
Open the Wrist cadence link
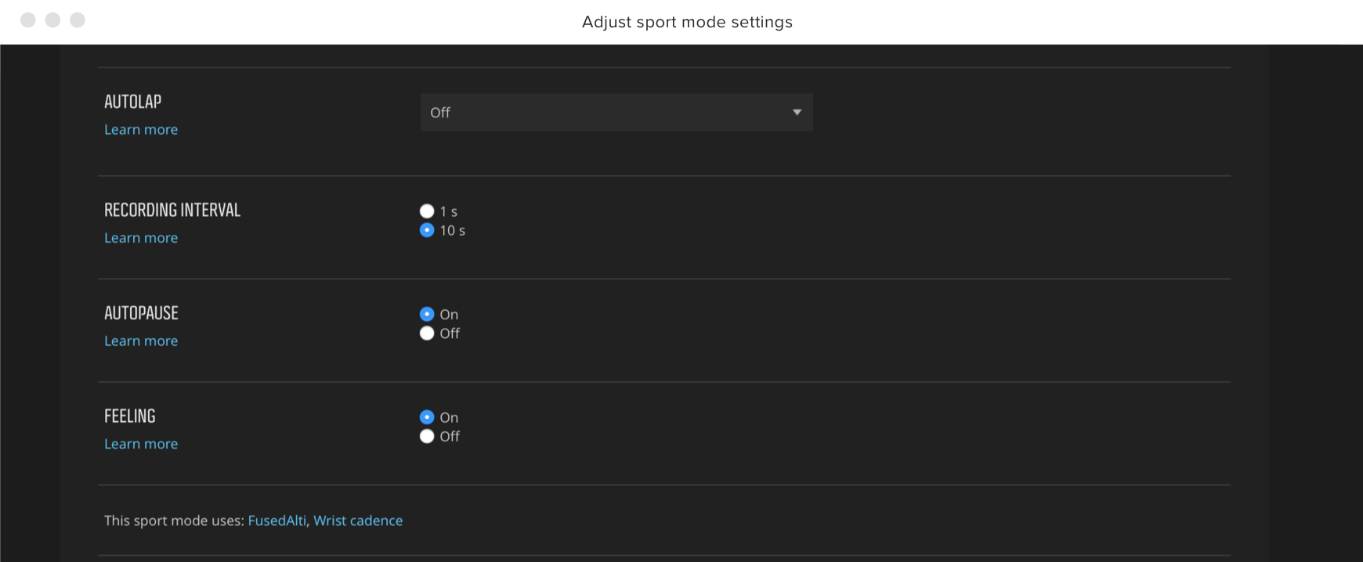click(358, 521)
